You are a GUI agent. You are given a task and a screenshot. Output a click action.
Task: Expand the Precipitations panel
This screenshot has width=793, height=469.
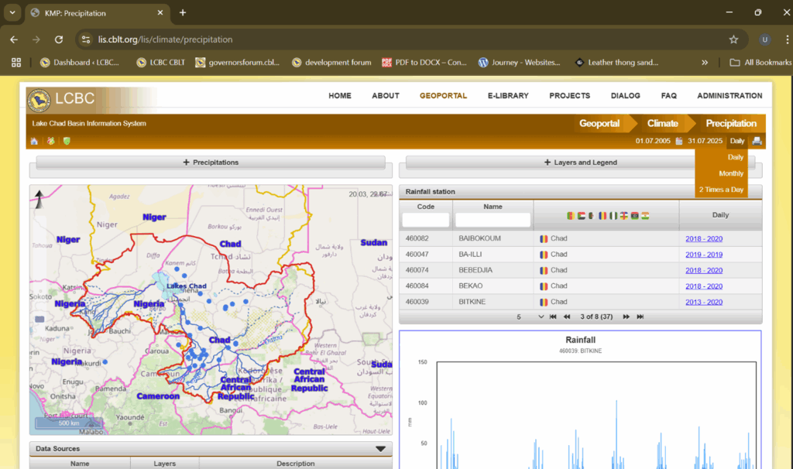pyautogui.click(x=211, y=163)
